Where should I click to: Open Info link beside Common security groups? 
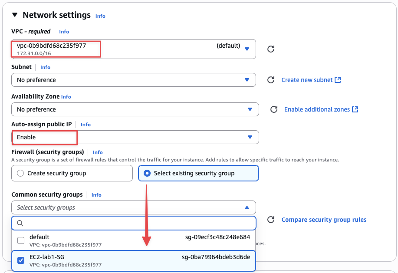click(x=96, y=195)
